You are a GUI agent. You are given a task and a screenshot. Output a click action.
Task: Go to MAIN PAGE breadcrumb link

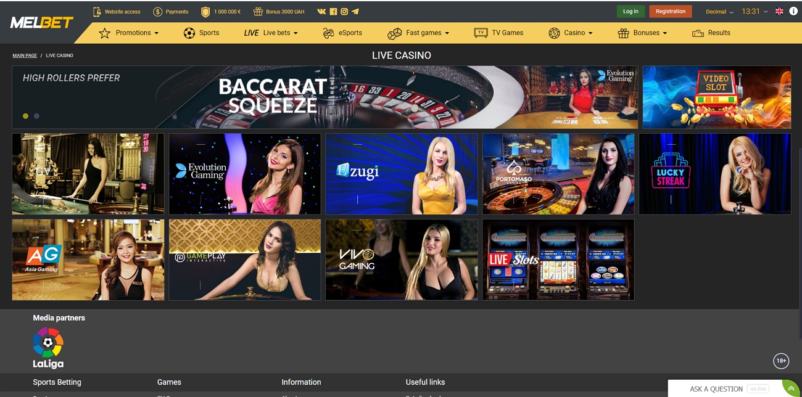(25, 55)
